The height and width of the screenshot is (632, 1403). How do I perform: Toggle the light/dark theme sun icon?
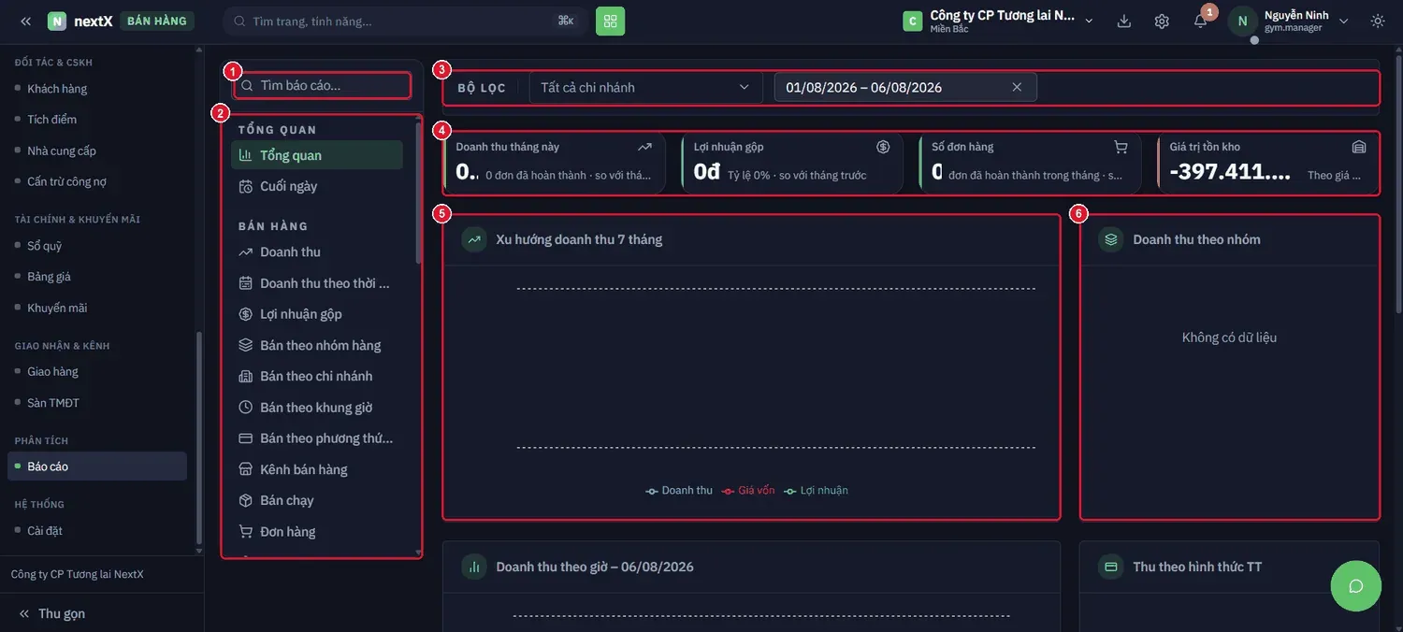click(x=1378, y=21)
